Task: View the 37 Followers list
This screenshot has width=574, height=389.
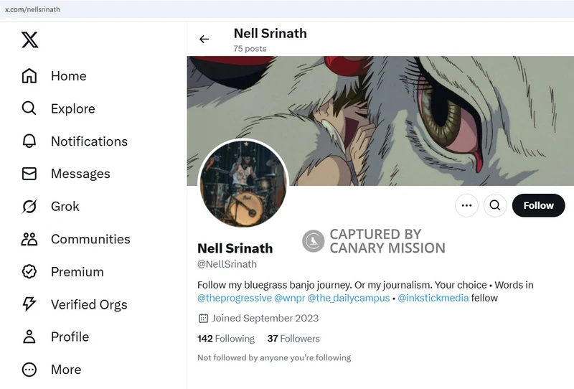Action: [x=293, y=339]
